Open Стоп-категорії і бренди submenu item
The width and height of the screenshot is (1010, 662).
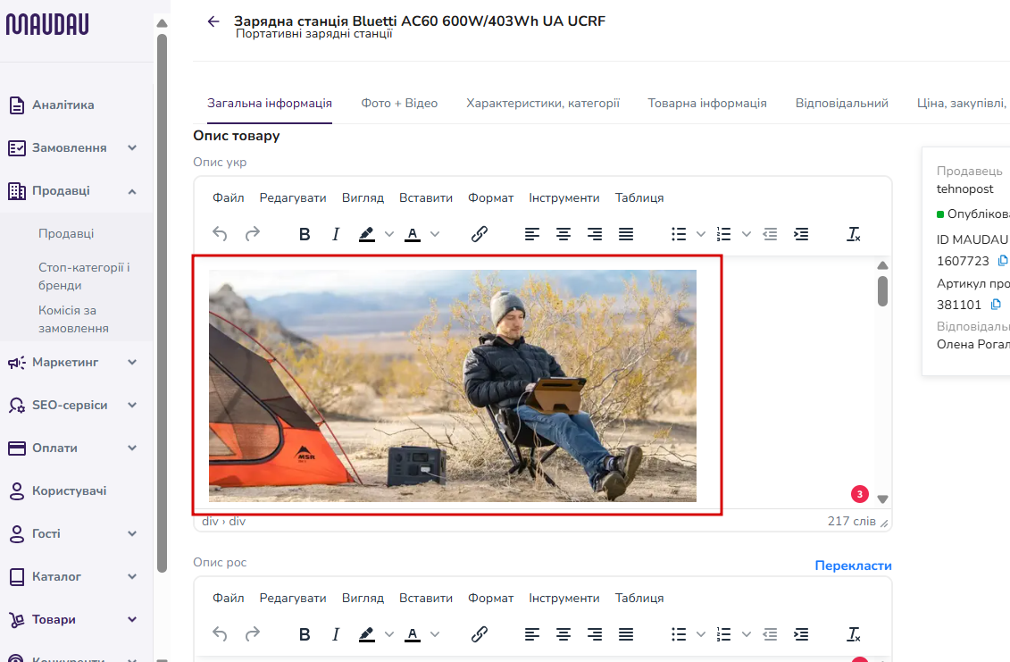84,276
